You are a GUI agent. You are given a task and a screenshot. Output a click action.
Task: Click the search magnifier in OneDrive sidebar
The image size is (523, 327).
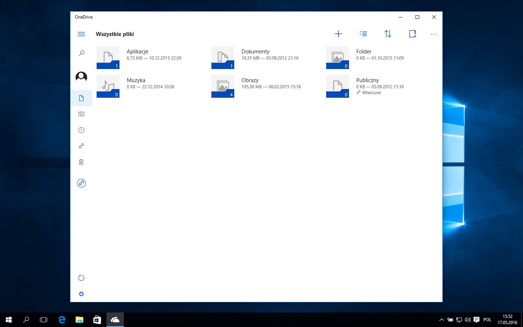[81, 53]
